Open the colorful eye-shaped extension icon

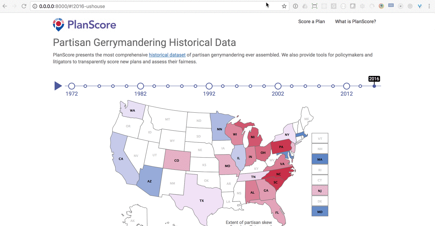point(381,6)
